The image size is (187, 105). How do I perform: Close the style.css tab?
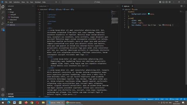click(x=132, y=6)
